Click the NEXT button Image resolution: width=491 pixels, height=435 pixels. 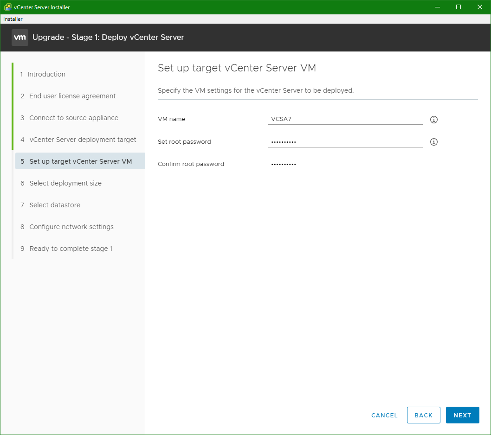click(462, 415)
